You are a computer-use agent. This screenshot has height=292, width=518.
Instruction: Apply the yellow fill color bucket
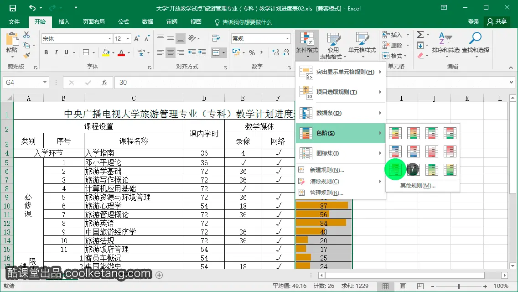(106, 52)
